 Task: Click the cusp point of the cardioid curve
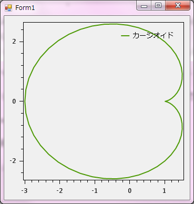pyautogui.click(x=165, y=101)
